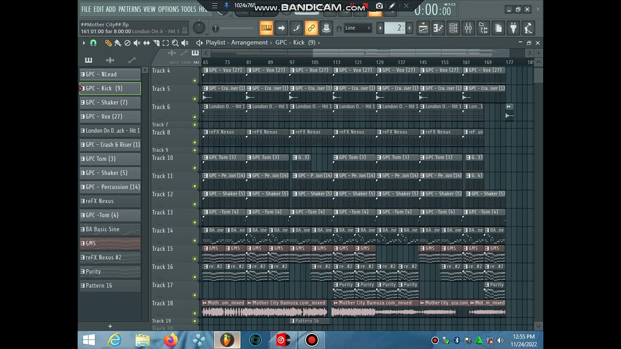
Task: Mute Track 18 with its green dot
Action: [195, 313]
